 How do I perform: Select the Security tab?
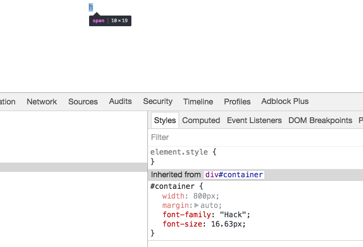click(158, 102)
